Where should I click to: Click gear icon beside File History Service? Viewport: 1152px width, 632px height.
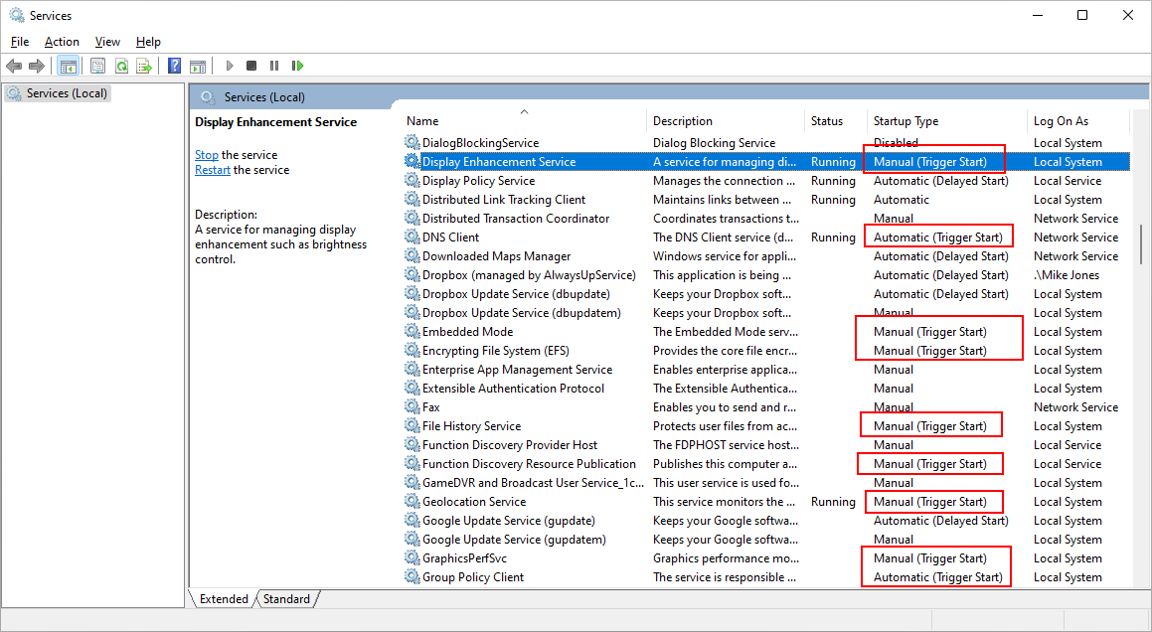(x=412, y=425)
